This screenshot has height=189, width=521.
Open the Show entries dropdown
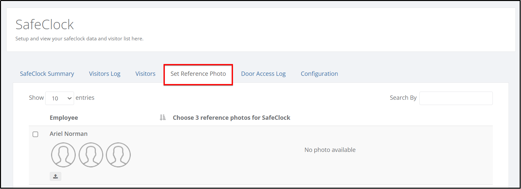click(x=60, y=98)
